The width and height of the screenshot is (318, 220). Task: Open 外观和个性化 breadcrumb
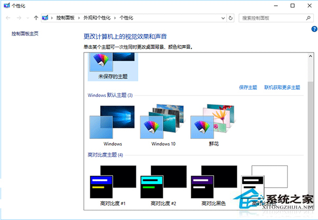click(x=97, y=18)
